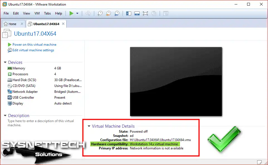Click the Memory chip icon
Viewport: 268px width, 165px height.
click(9, 68)
